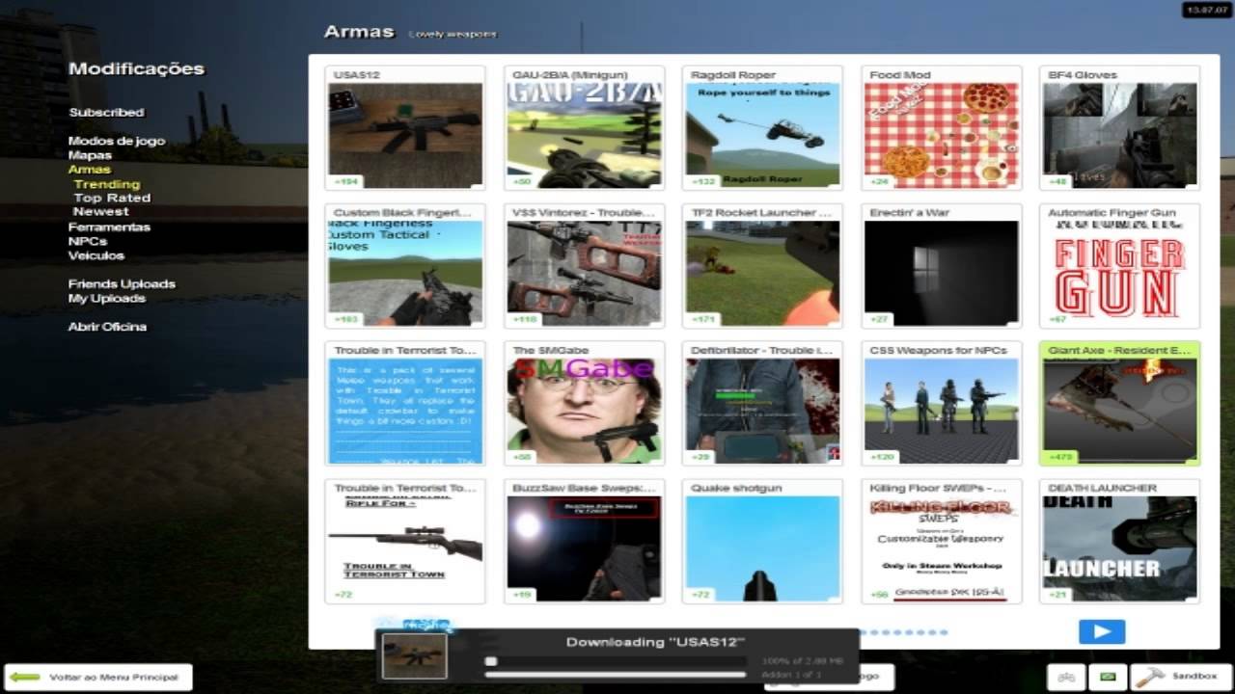The height and width of the screenshot is (694, 1235).
Task: Click the +120 rating on CSS Weapons
Action: pos(881,457)
